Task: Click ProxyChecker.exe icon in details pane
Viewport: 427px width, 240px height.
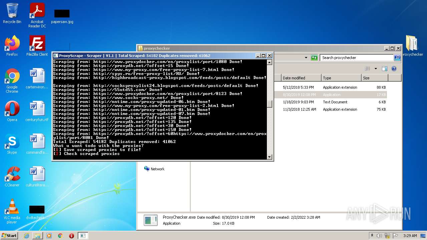Action: [150, 220]
